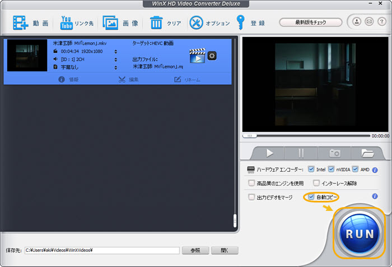Click the hardware encoder chip icon
The image size is (392, 267).
point(251,170)
